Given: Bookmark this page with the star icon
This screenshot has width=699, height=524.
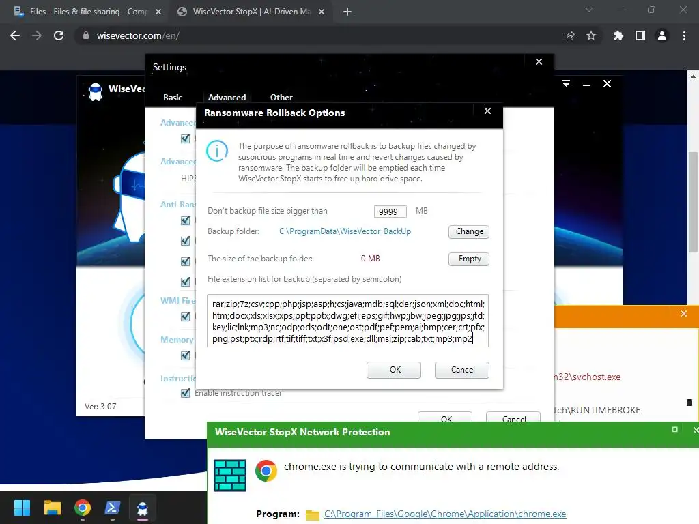Looking at the screenshot, I should pos(591,35).
